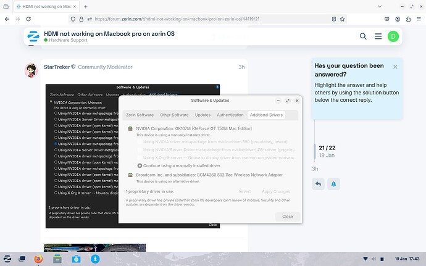Viewport: 426px width, 266px height.
Task: Search the forum with magnifier icon
Action: point(363,36)
